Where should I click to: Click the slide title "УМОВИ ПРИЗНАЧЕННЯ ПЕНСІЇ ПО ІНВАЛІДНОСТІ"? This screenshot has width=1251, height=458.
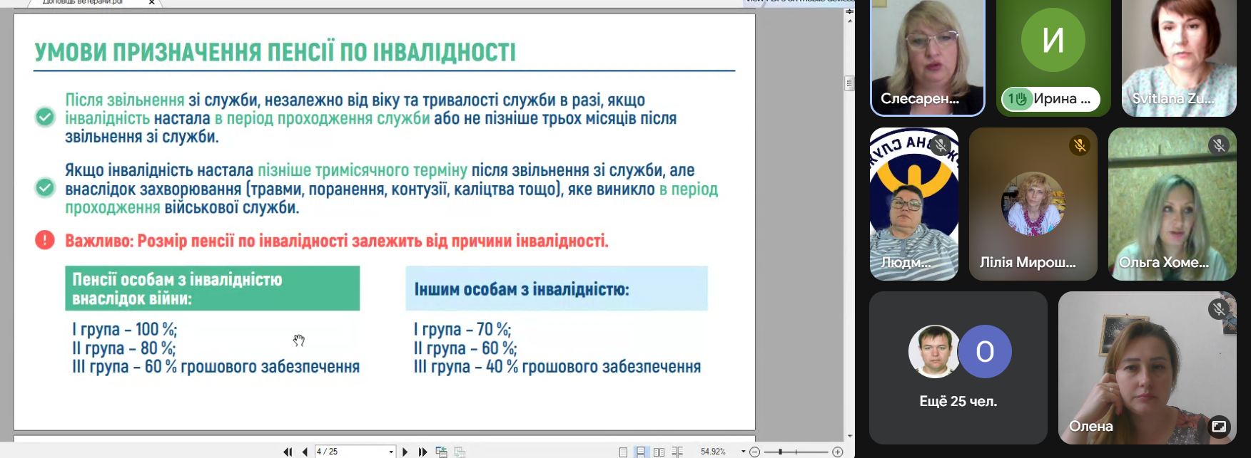(x=275, y=52)
